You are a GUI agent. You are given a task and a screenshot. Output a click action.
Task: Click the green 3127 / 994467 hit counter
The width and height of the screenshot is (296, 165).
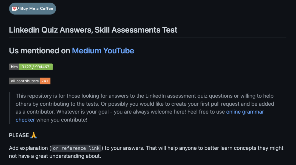click(36, 67)
